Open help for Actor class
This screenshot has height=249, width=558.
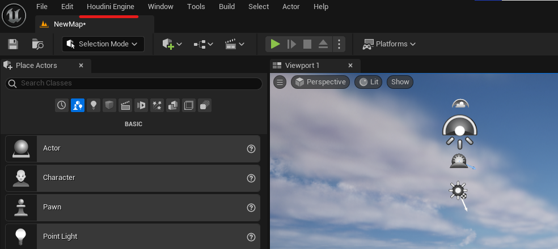pyautogui.click(x=251, y=148)
